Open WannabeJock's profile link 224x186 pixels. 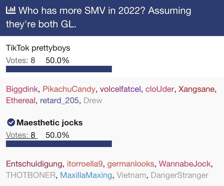pyautogui.click(x=185, y=164)
